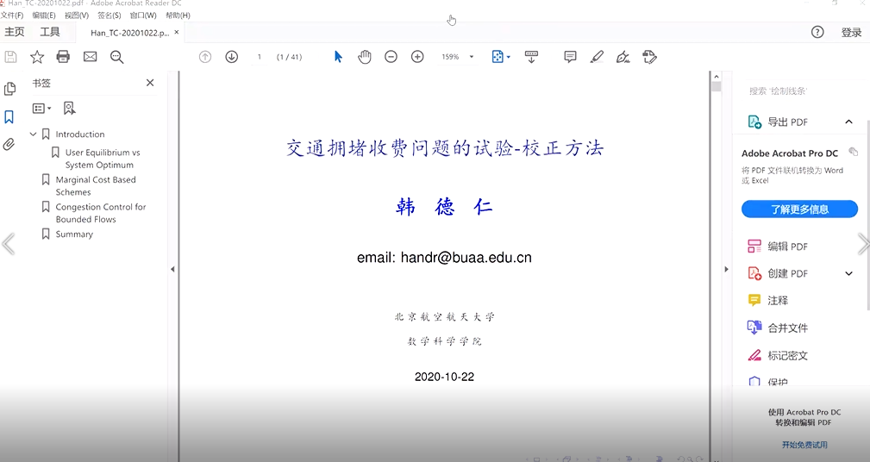870x462 pixels.
Task: Toggle the Attachments paperclip panel
Action: click(x=9, y=144)
